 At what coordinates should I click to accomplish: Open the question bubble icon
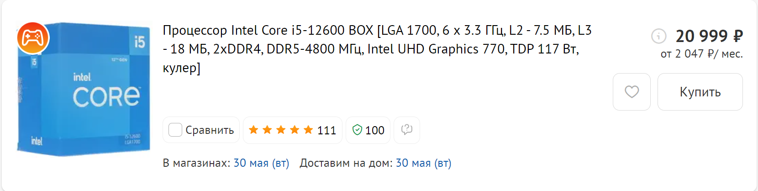(x=406, y=130)
